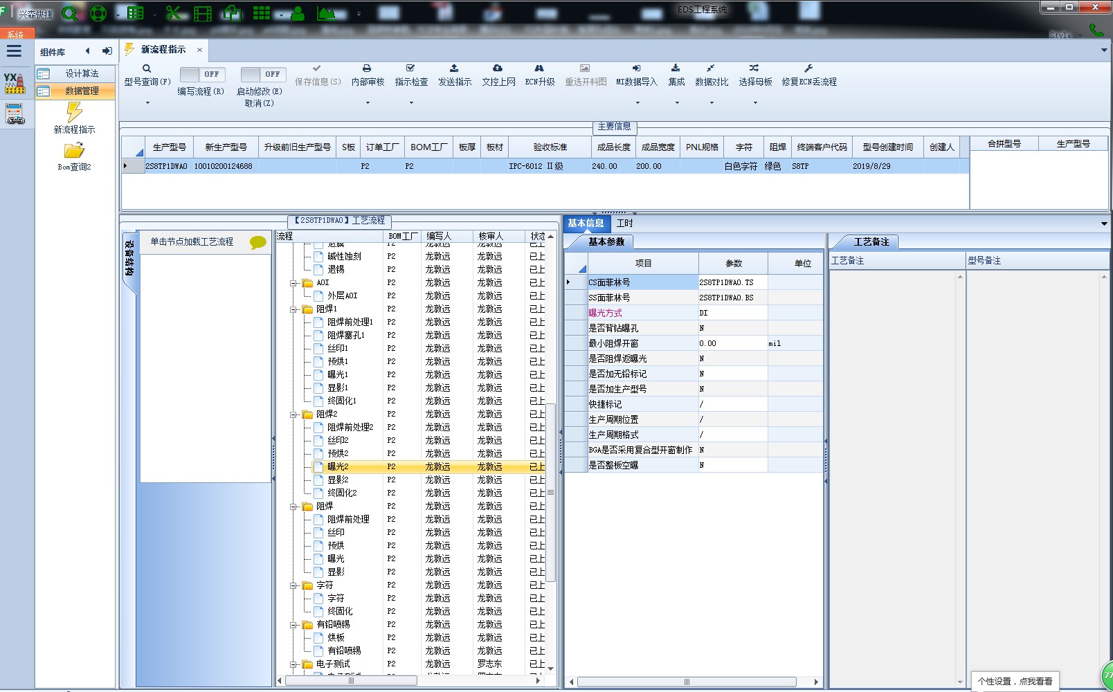Click the green magnifier search icon
The width and height of the screenshot is (1113, 692).
pyautogui.click(x=69, y=13)
